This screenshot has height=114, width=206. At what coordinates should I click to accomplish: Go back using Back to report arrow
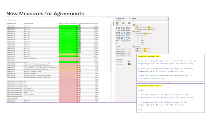click(x=8, y=20)
